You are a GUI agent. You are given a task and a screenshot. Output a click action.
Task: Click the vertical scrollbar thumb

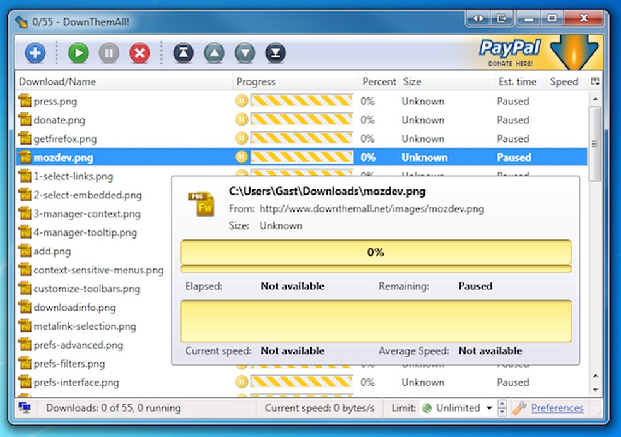(x=595, y=143)
